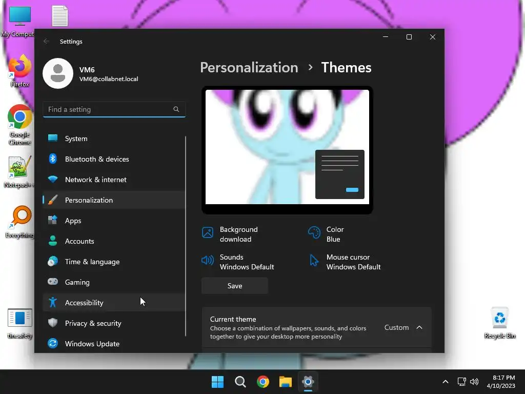Viewport: 525px width, 394px height.
Task: Click the Gaming controller icon
Action: (53, 282)
